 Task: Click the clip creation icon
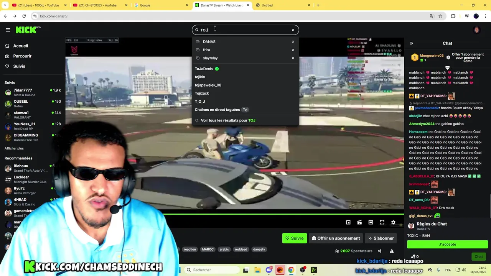coord(359,222)
